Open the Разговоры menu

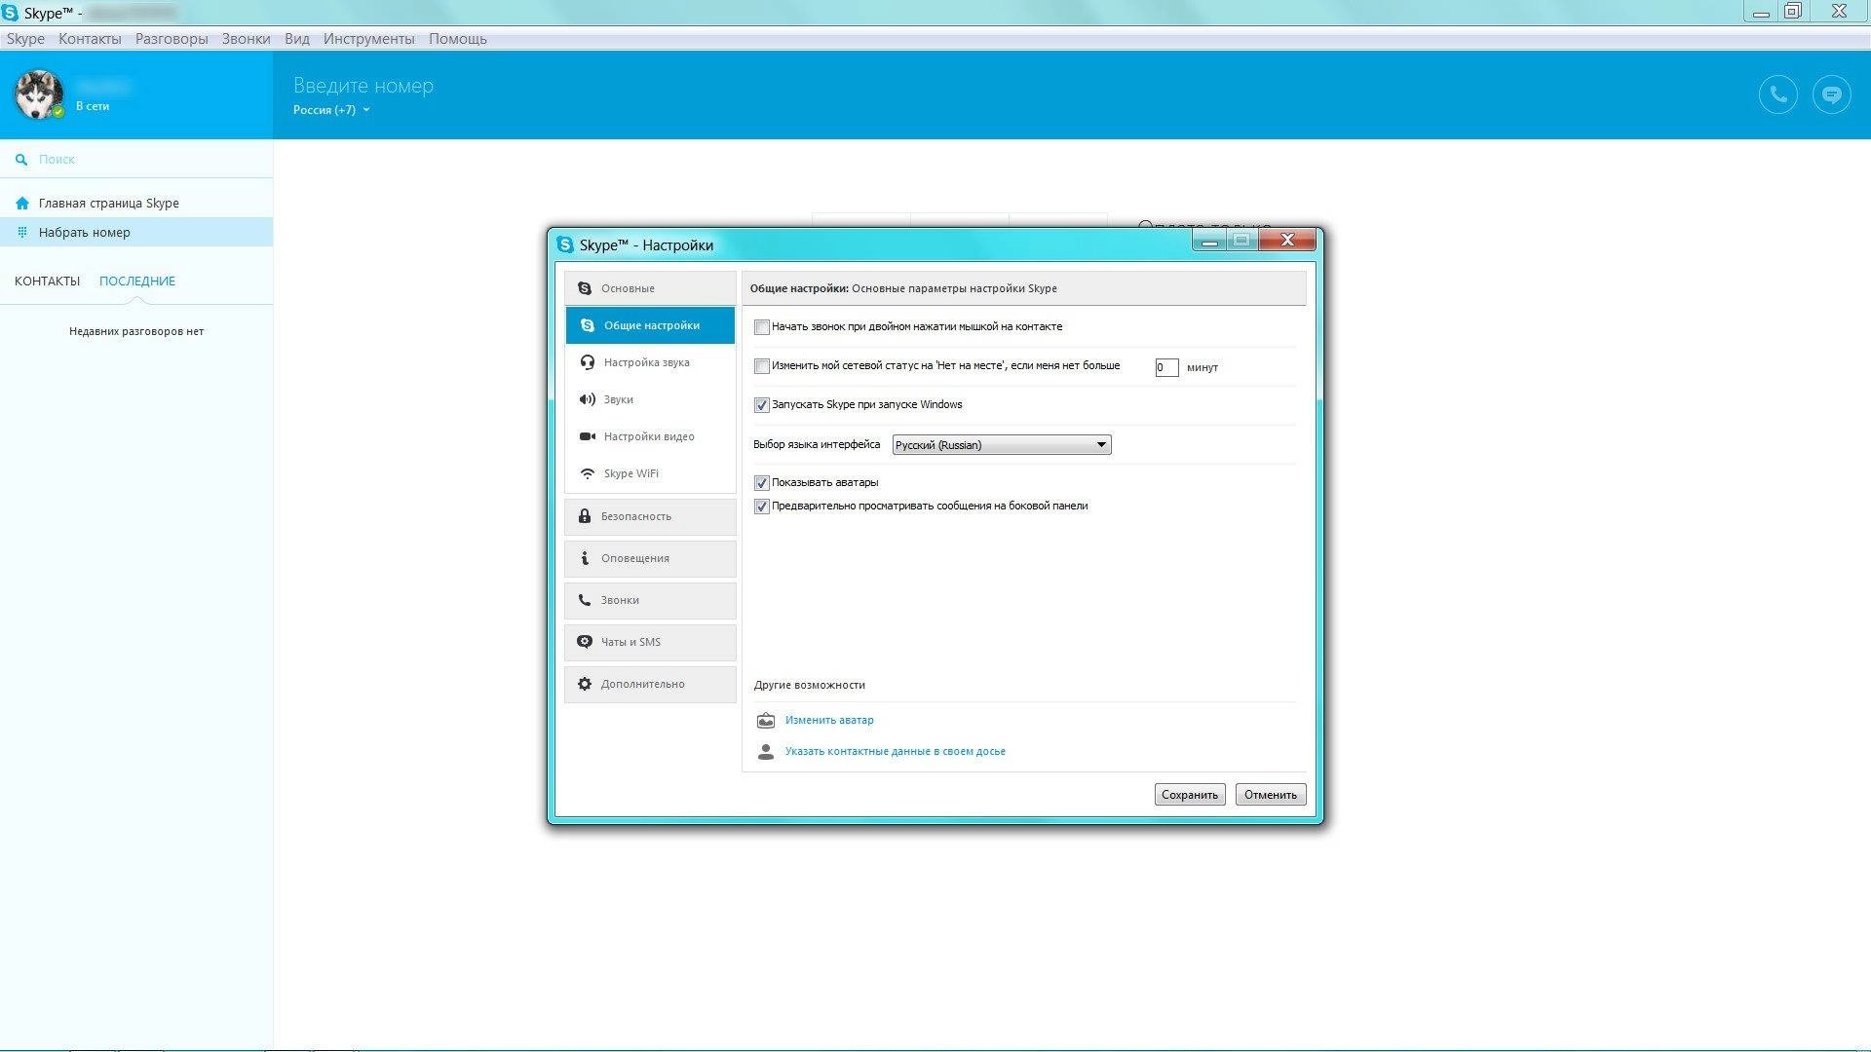tap(172, 39)
